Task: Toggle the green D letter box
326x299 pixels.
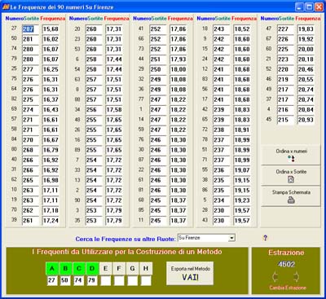Action: [92, 269]
